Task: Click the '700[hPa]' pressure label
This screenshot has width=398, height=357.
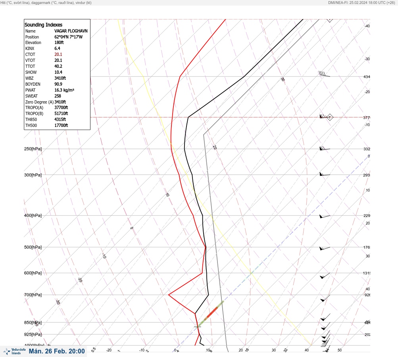Action: point(33,295)
